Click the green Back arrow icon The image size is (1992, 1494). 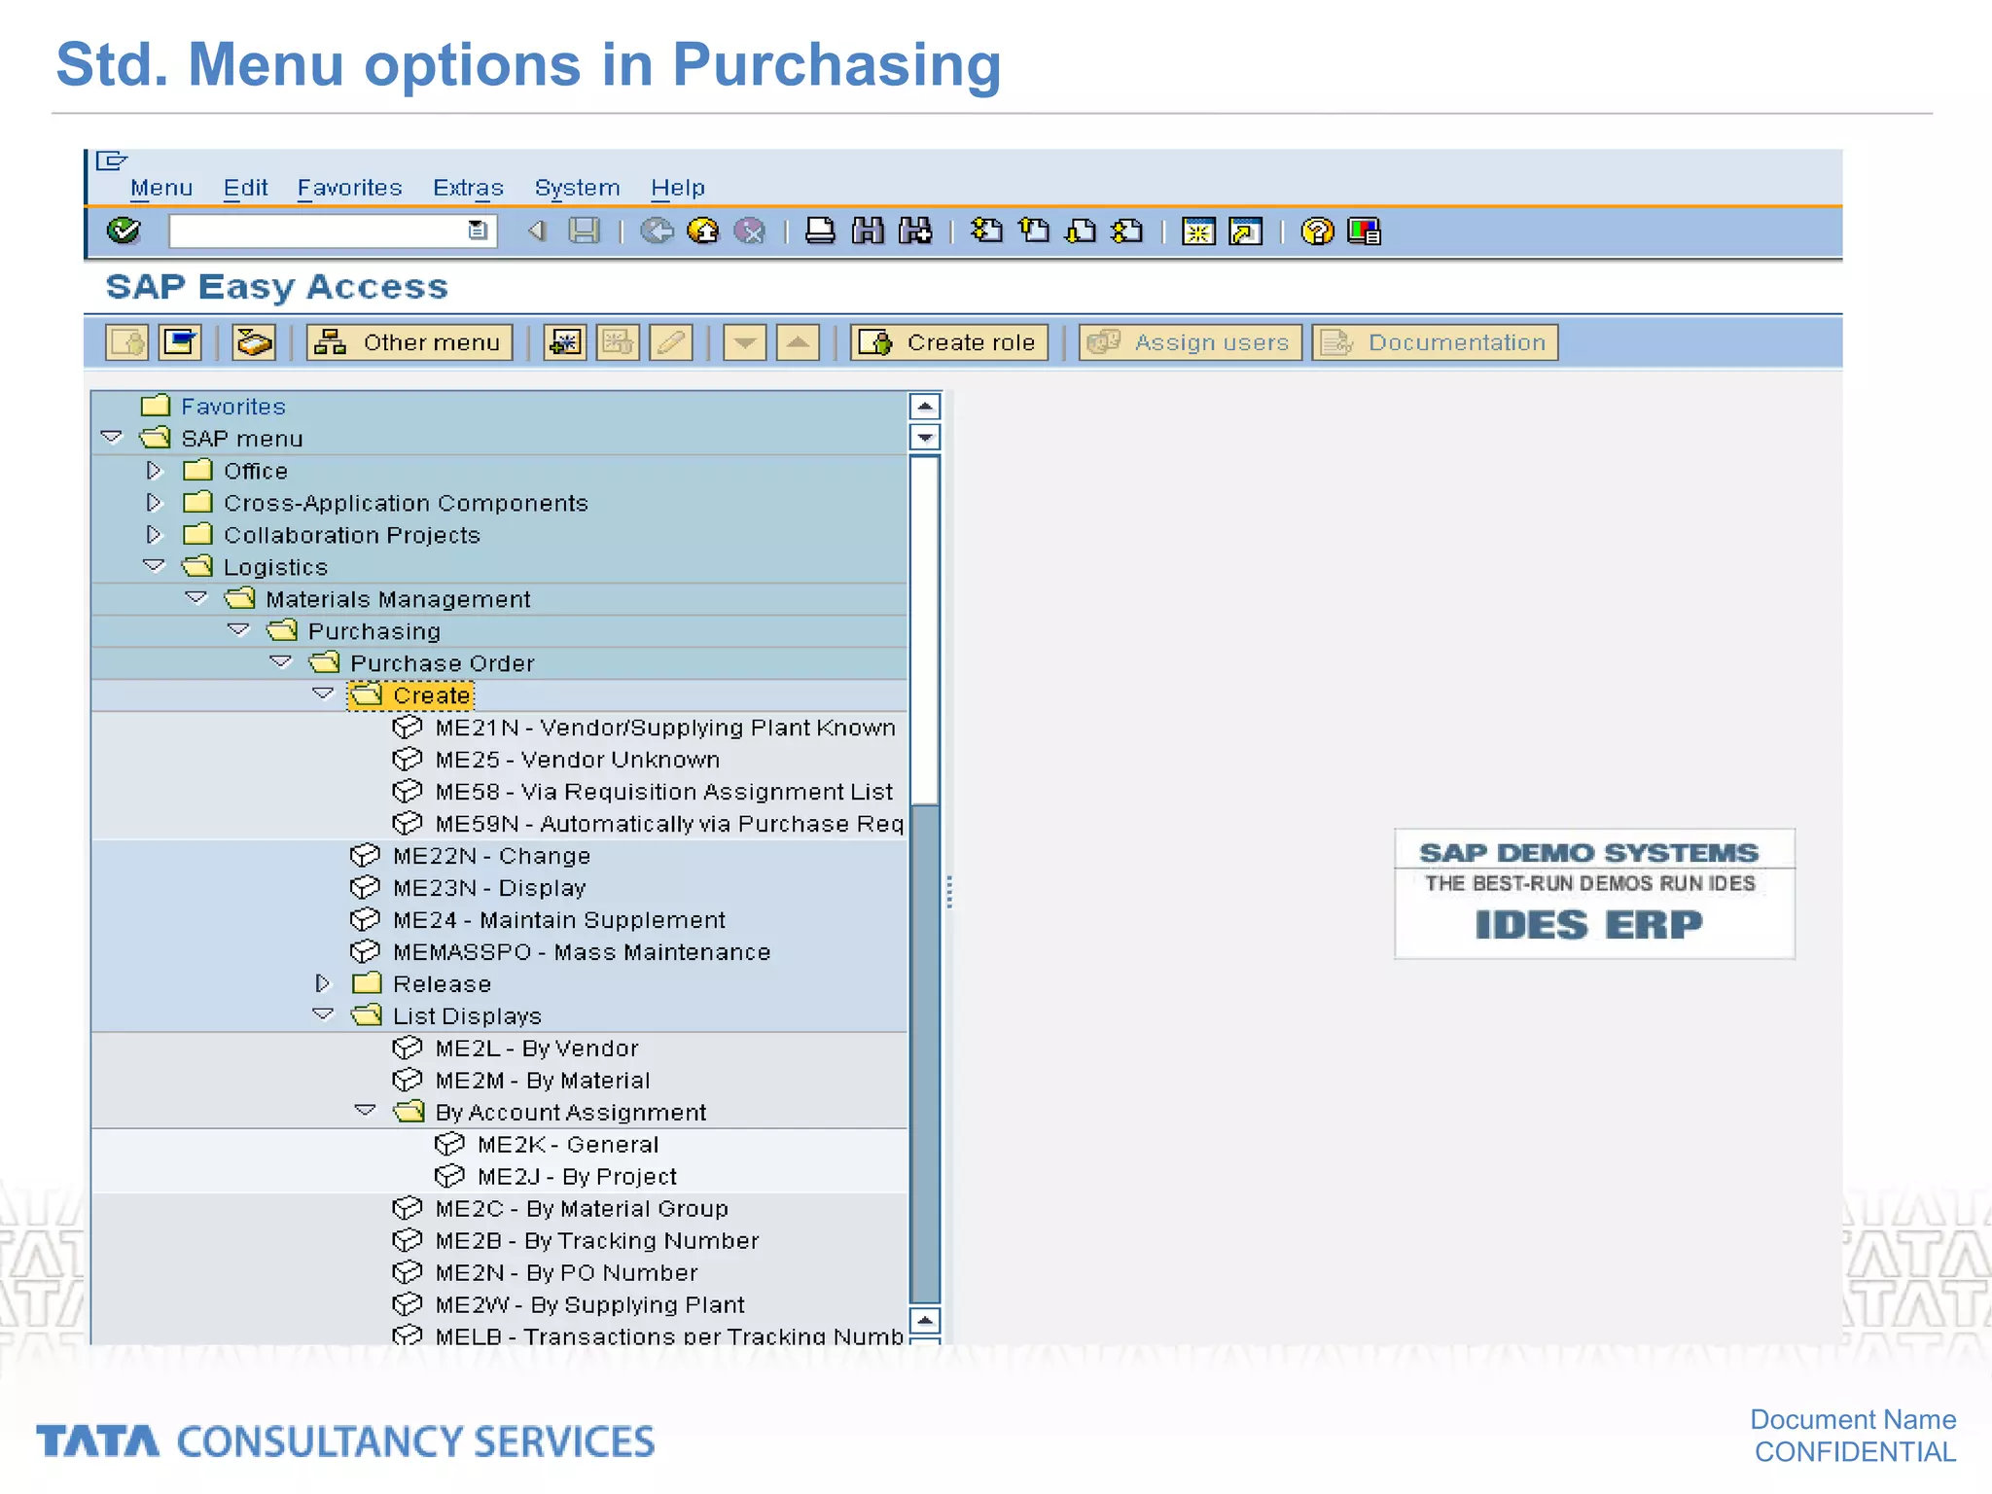(657, 231)
